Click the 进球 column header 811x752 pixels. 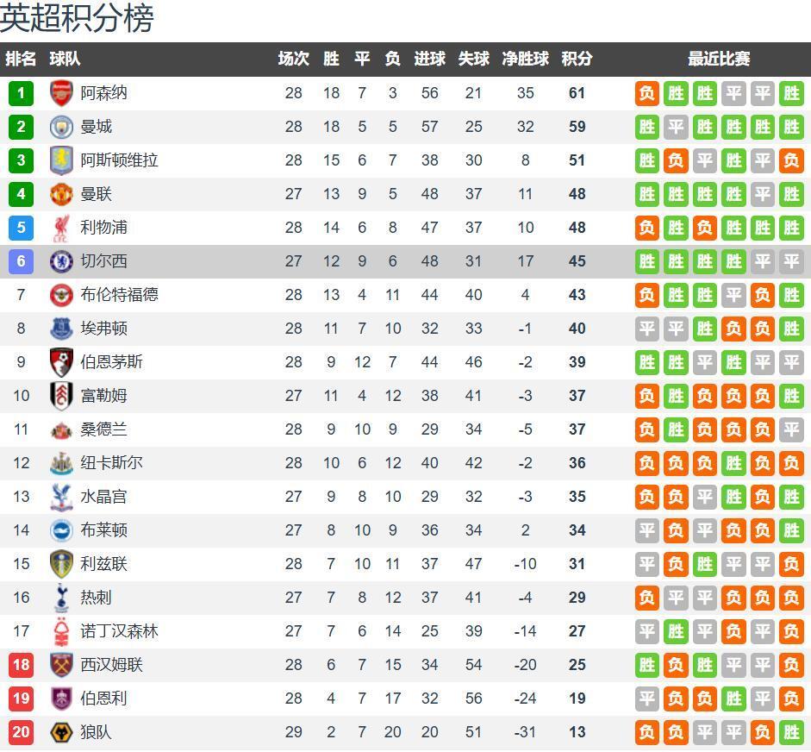tap(429, 59)
